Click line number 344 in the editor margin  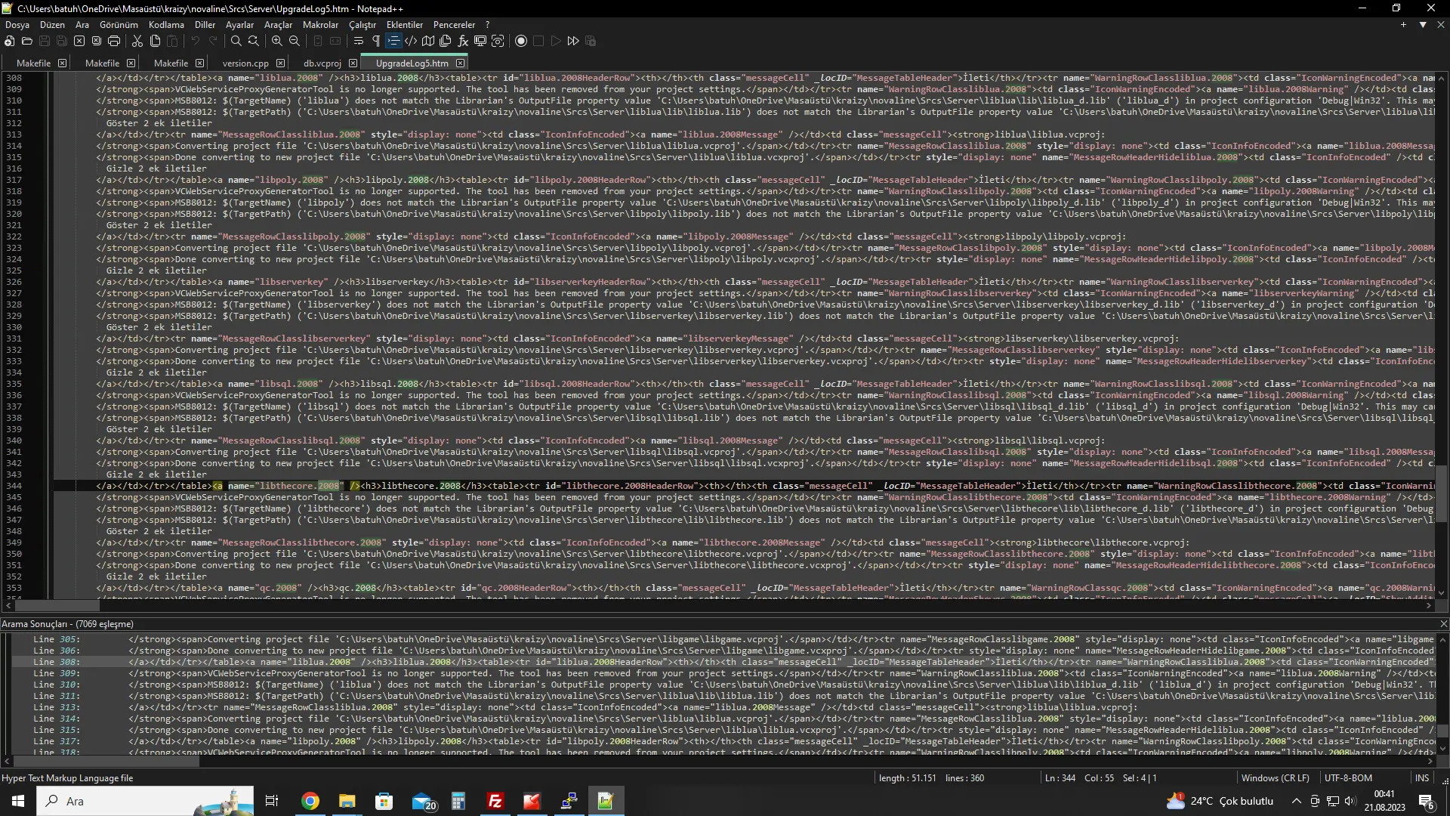pos(14,486)
